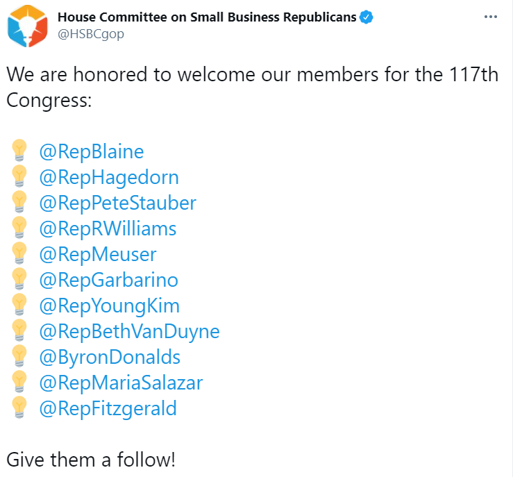Click the committee's profile avatar
The image size is (513, 477).
click(x=28, y=25)
